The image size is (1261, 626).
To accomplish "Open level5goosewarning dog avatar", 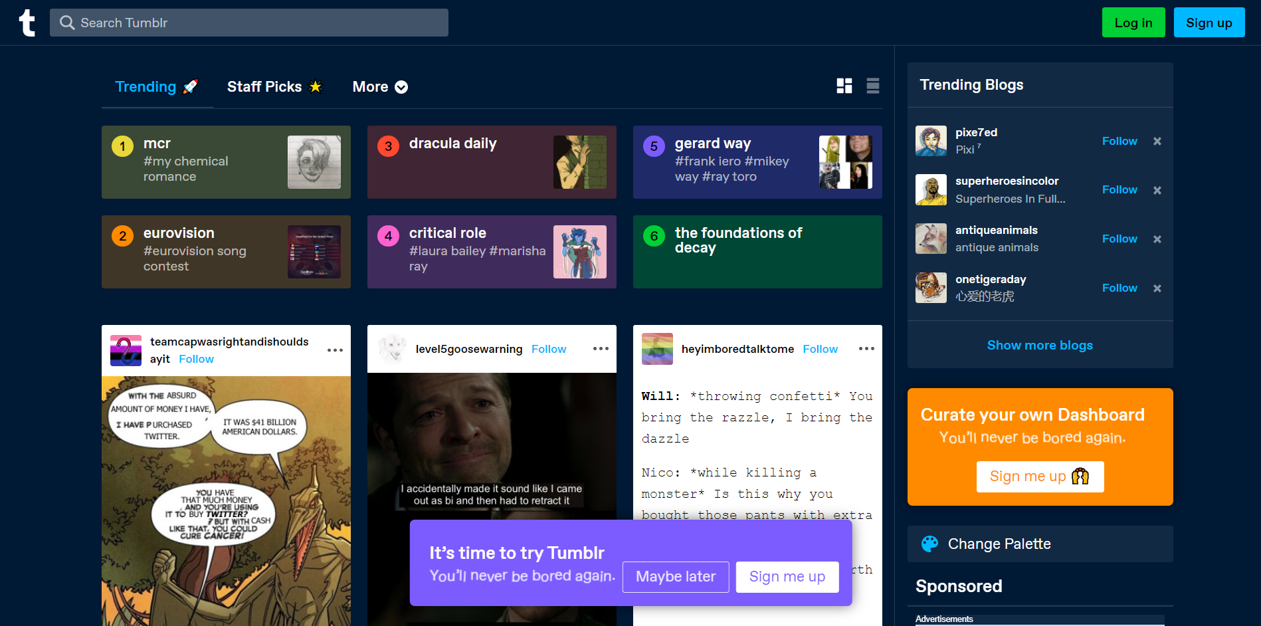I will point(391,349).
